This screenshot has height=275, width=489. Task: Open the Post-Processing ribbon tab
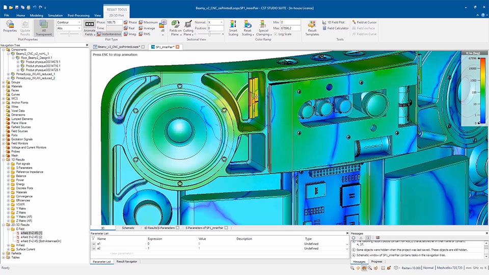pos(78,15)
